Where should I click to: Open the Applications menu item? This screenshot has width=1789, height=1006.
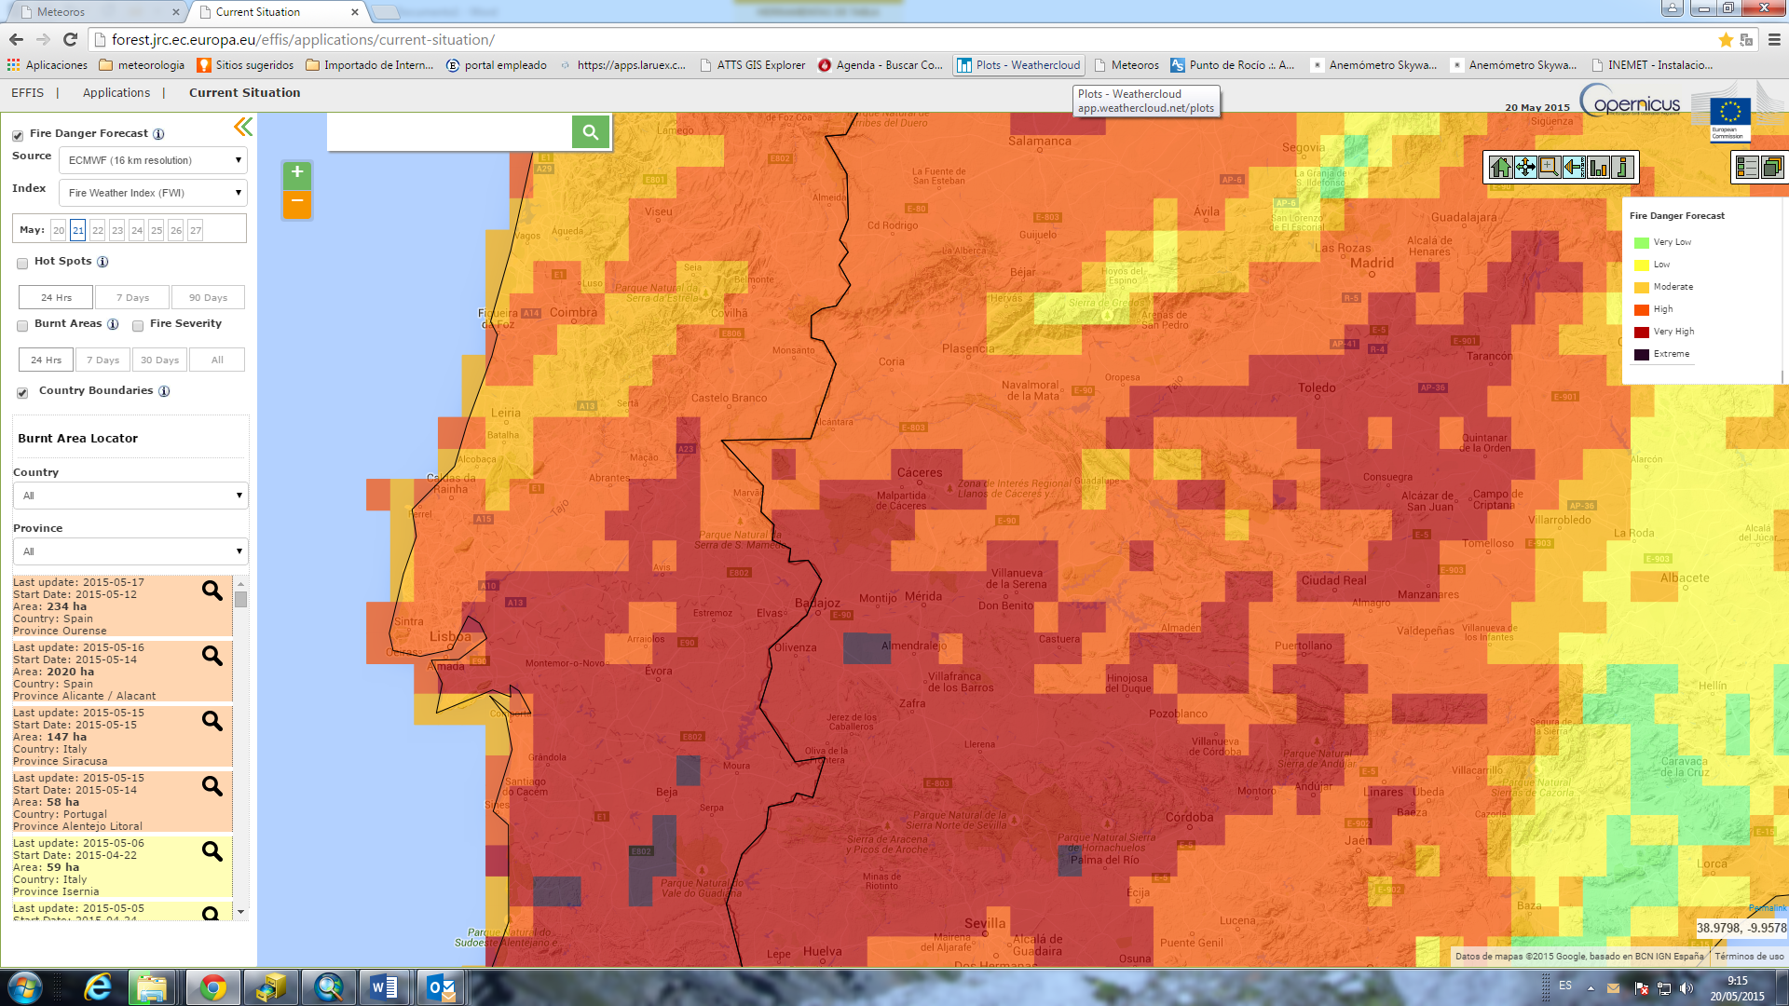pos(116,93)
